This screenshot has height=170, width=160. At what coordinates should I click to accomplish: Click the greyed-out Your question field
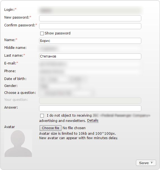(90, 101)
